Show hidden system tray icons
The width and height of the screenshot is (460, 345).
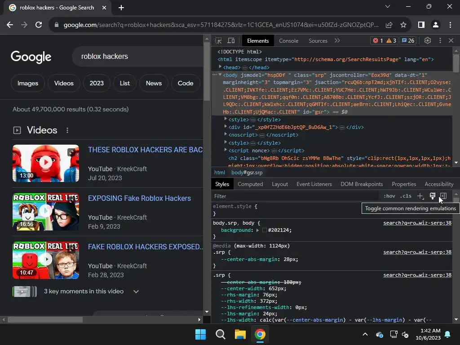coord(365,334)
